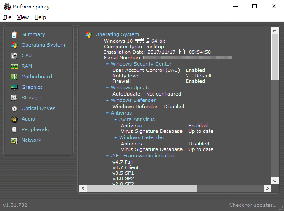The image size is (284, 211).
Task: Collapse the .NET Frameworks installed section
Action: click(x=107, y=156)
